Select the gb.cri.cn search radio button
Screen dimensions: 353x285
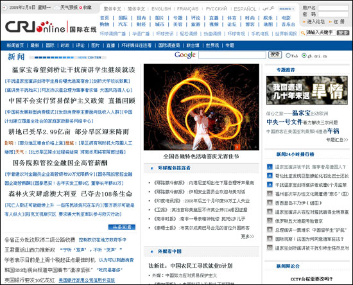pos(304,55)
